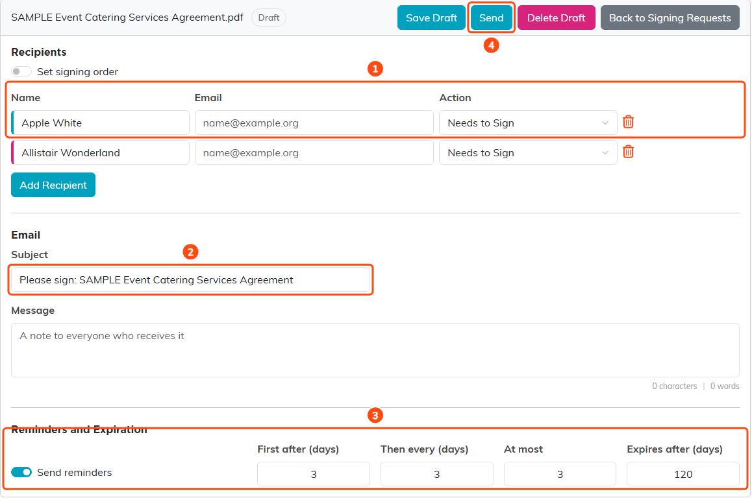Edit the Expires after (days) value
This screenshot has height=498, width=752.
[x=683, y=474]
